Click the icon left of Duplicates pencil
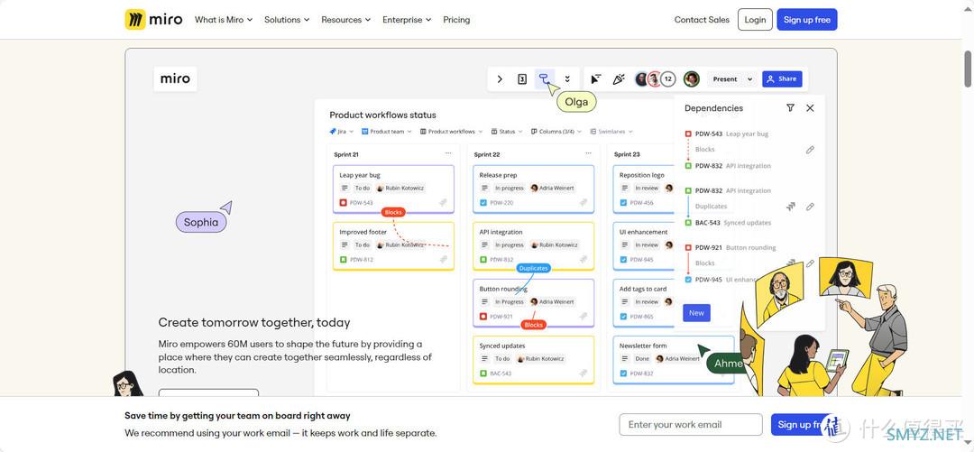 (x=791, y=207)
